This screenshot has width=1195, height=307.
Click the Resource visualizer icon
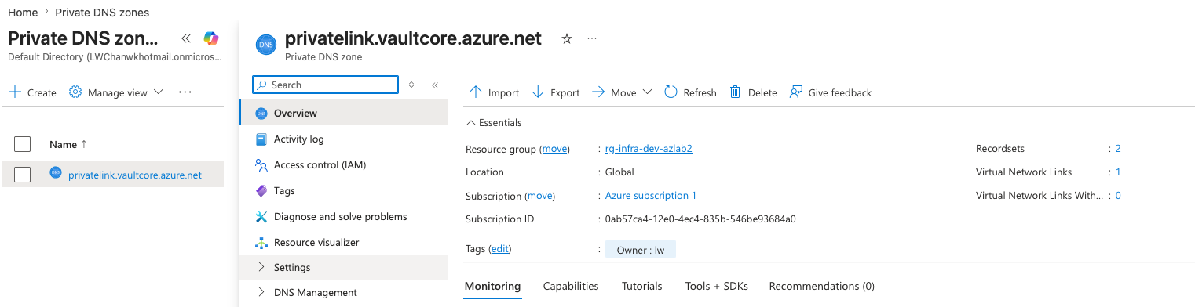261,243
